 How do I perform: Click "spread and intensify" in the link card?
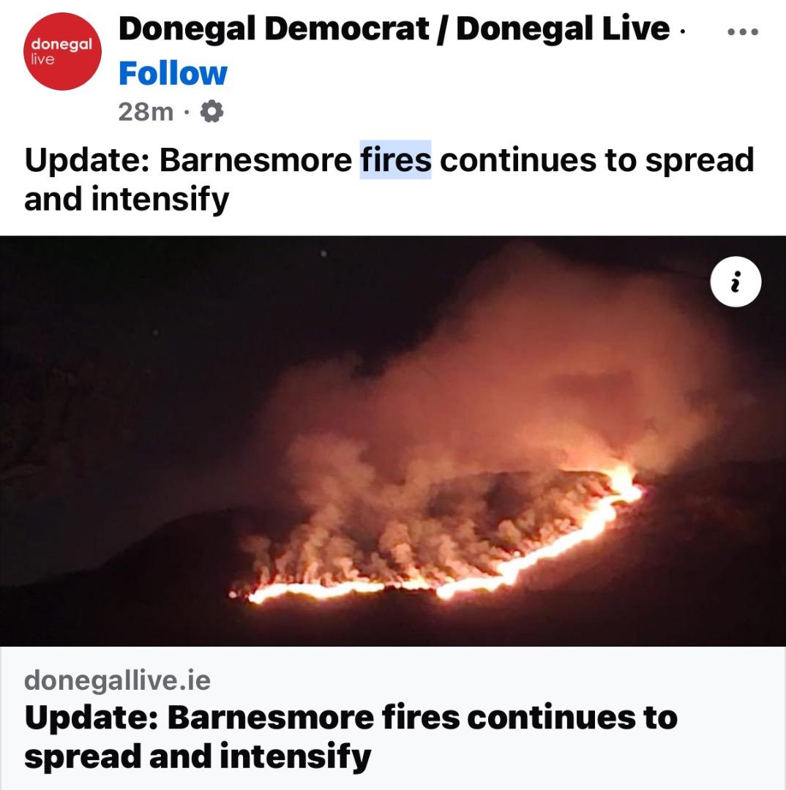198,757
